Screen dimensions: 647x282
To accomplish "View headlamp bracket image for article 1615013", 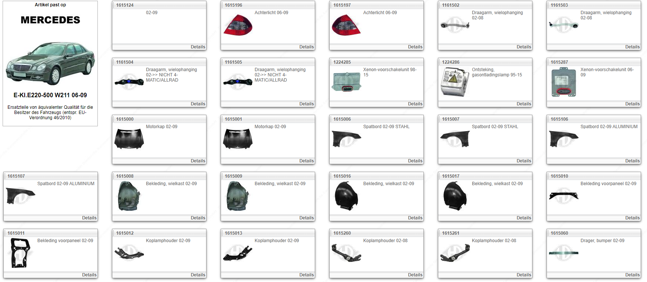I will (x=238, y=253).
